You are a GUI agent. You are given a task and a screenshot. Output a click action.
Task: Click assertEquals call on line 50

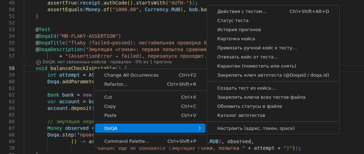click(x=65, y=9)
